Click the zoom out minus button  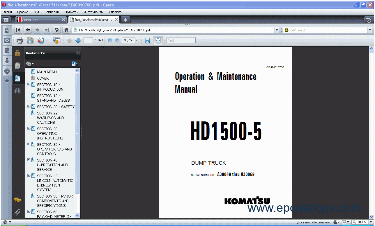[110, 40]
